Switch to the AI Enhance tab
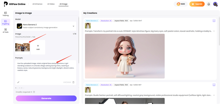Image resolution: width=222 pixels, height=106 pixels. coord(37,4)
